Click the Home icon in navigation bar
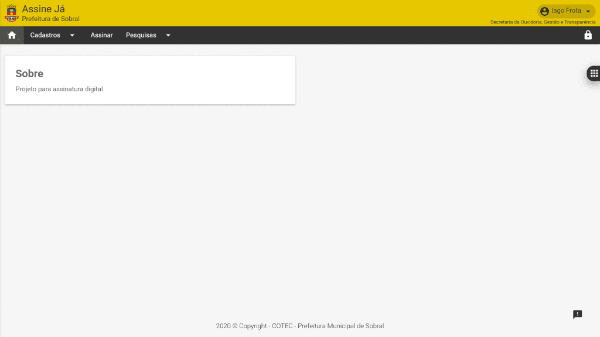The height and width of the screenshot is (337, 600). click(12, 35)
